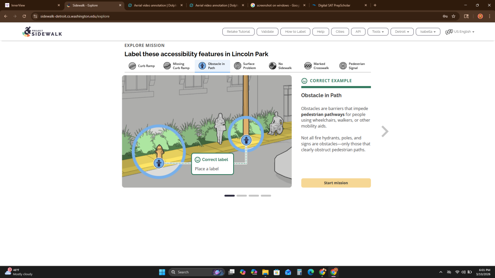Select the Pedestrian Signal label icon
Image resolution: width=495 pixels, height=278 pixels.
click(x=343, y=66)
